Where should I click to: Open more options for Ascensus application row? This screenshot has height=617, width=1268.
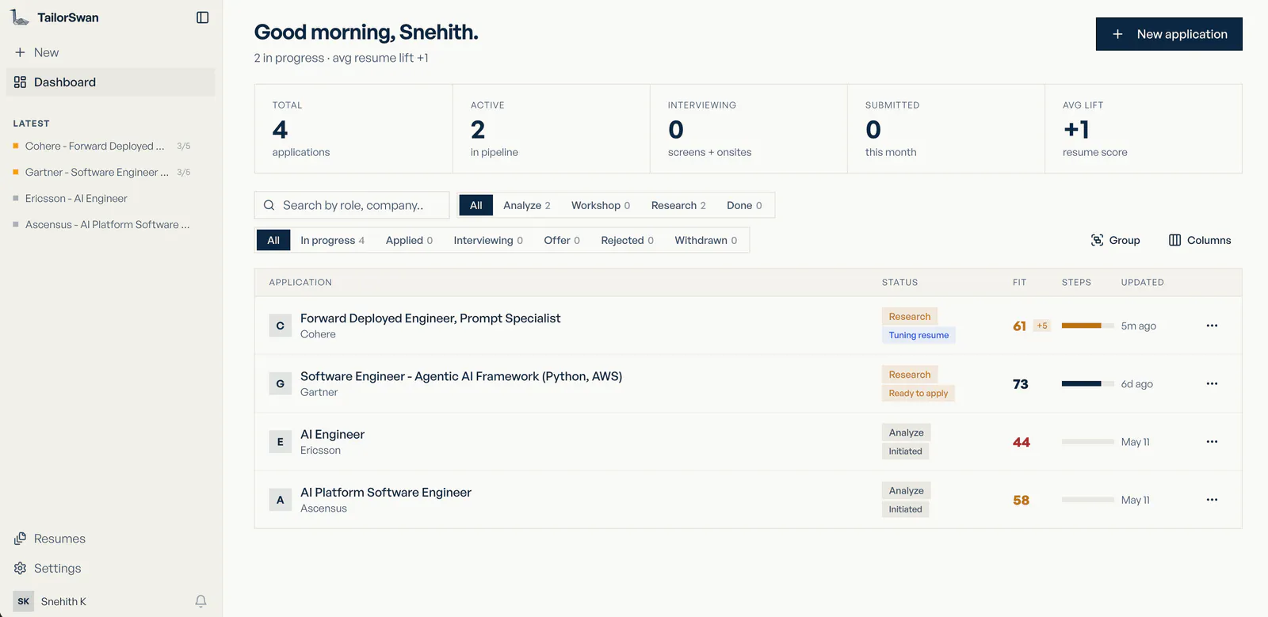point(1212,500)
